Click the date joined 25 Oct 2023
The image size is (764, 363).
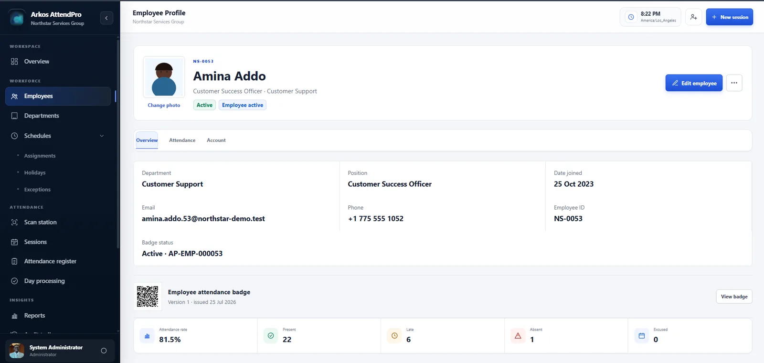pos(573,184)
